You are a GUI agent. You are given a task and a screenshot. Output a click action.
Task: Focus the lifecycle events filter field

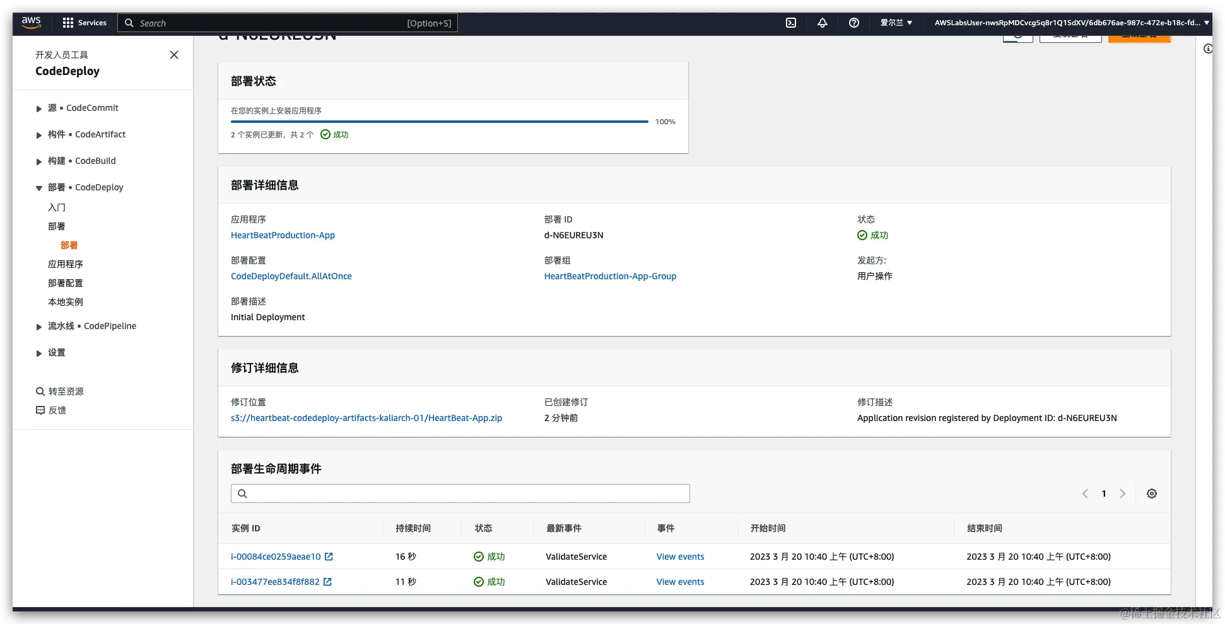460,494
